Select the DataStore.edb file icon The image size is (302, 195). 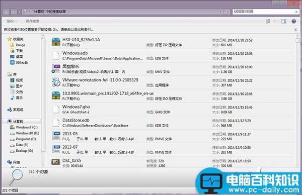[56, 123]
